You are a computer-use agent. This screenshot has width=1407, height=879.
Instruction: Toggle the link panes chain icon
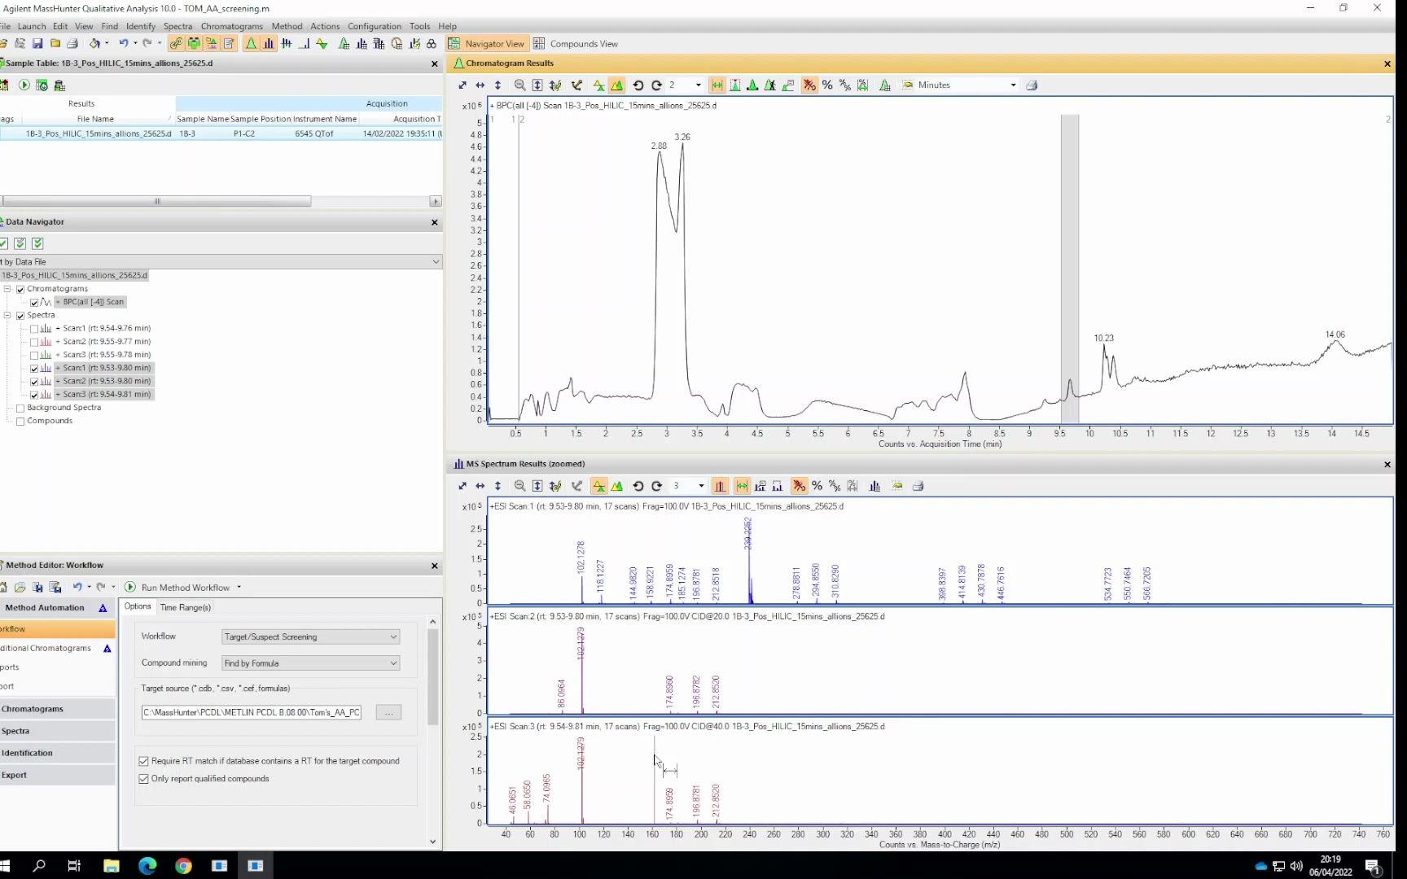(176, 44)
